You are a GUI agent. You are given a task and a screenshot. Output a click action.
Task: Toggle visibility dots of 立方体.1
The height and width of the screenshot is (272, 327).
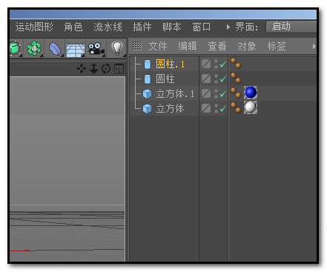tap(216, 94)
